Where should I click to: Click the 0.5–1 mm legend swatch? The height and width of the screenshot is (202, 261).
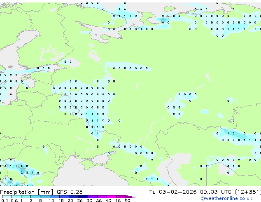(x=16, y=197)
